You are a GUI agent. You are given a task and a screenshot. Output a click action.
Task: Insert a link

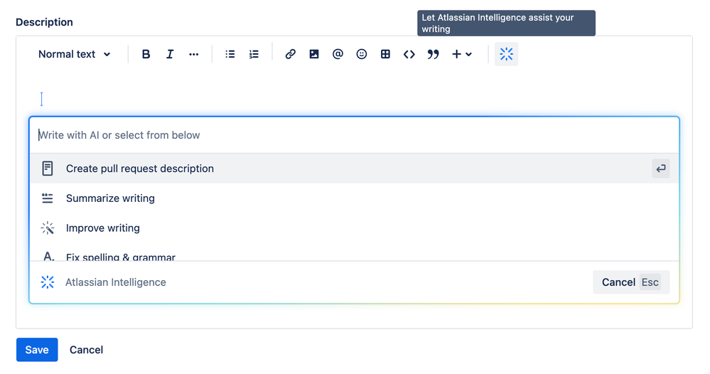(x=290, y=54)
